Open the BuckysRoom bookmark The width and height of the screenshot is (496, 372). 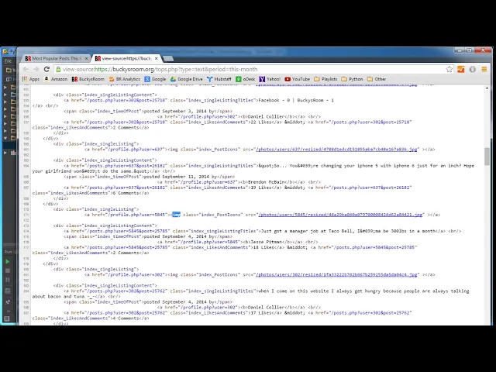[x=88, y=79]
